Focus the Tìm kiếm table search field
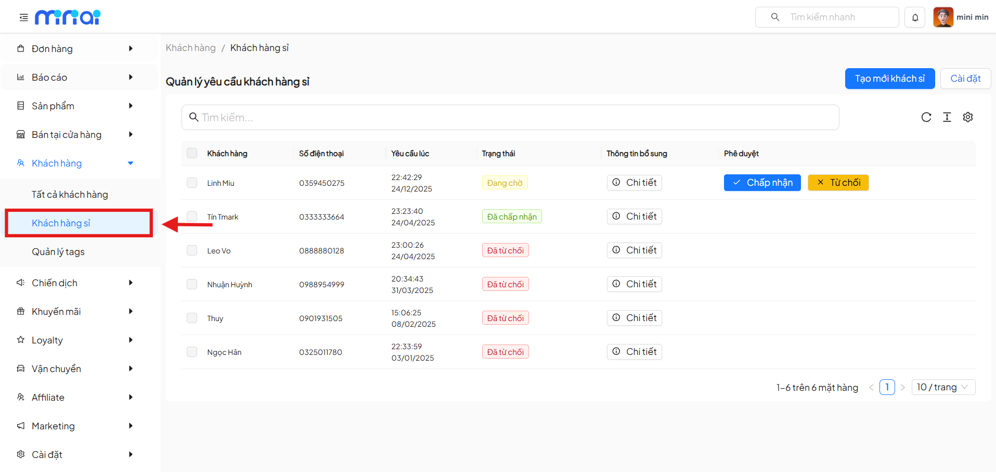996x472 pixels. tap(510, 118)
